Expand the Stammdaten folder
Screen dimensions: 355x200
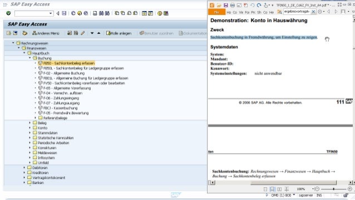[x=30, y=133]
